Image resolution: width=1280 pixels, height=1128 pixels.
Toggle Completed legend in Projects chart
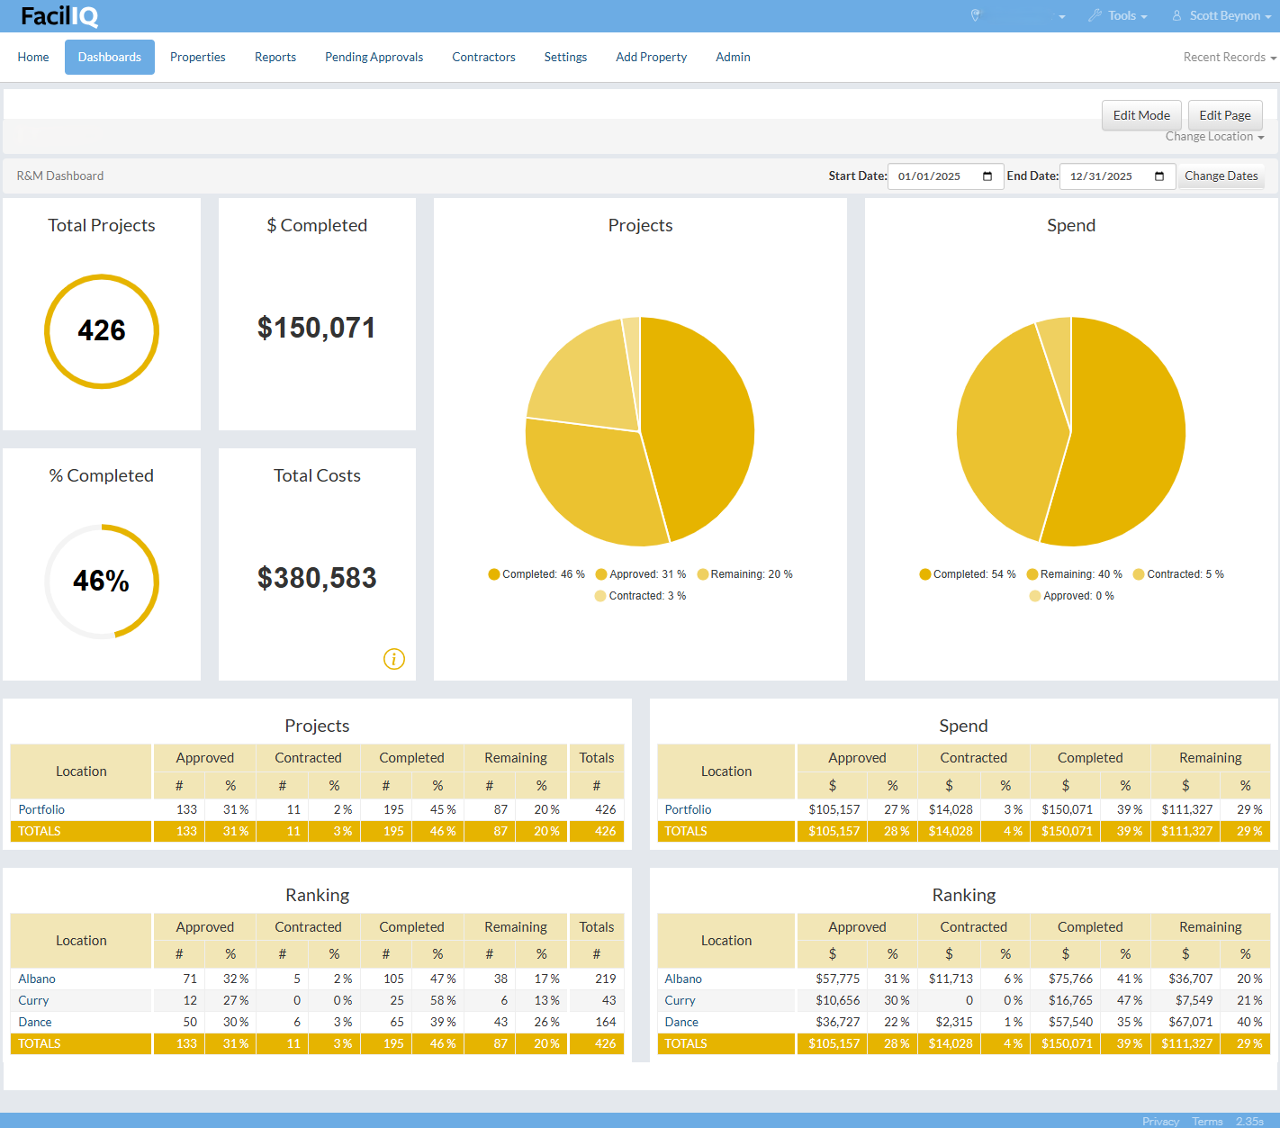click(536, 574)
